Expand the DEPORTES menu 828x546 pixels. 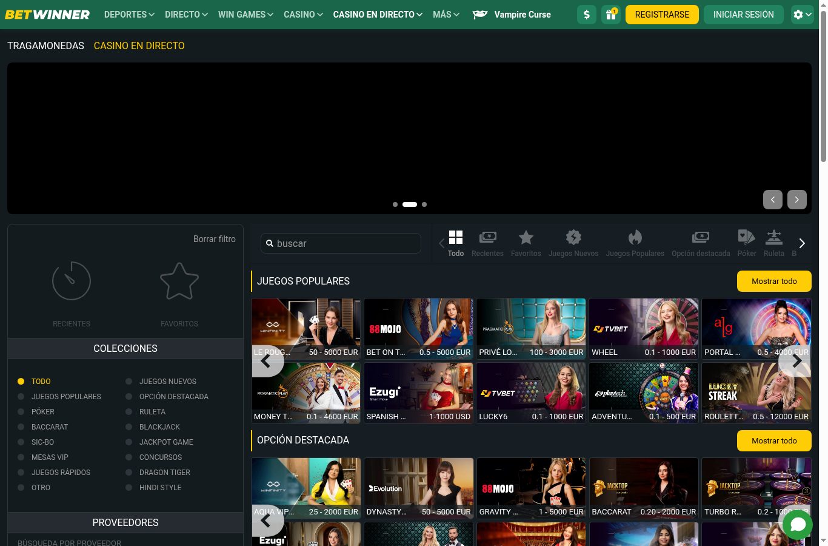pos(129,15)
